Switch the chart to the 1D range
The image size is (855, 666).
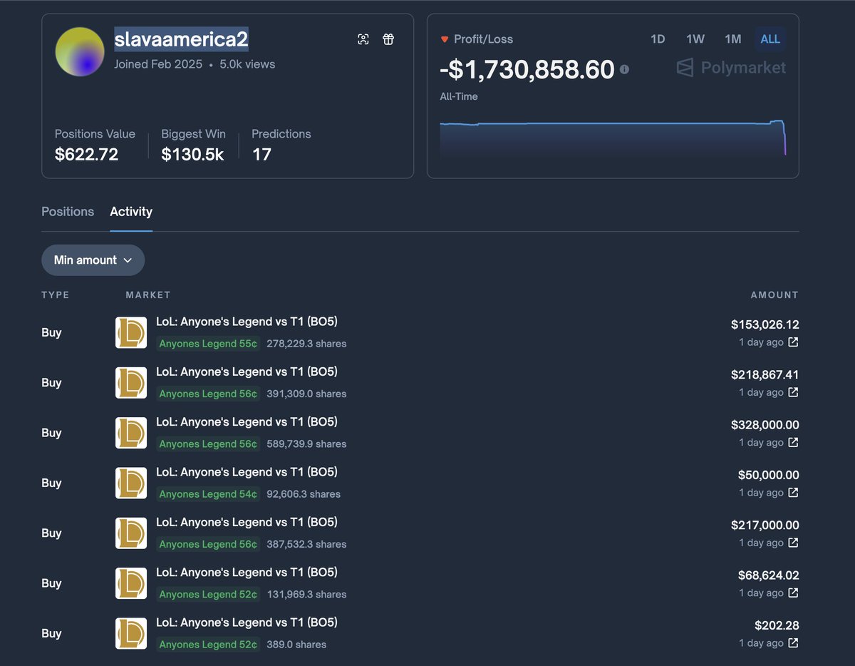click(x=657, y=39)
